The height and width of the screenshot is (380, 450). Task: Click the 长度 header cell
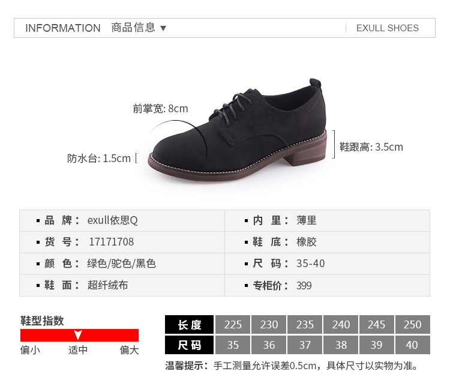(x=189, y=325)
